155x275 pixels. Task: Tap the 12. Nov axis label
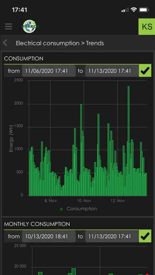coord(118,201)
